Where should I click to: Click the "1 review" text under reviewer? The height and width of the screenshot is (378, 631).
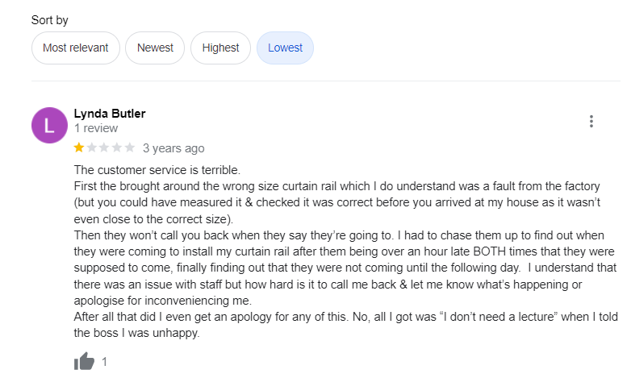(x=96, y=128)
